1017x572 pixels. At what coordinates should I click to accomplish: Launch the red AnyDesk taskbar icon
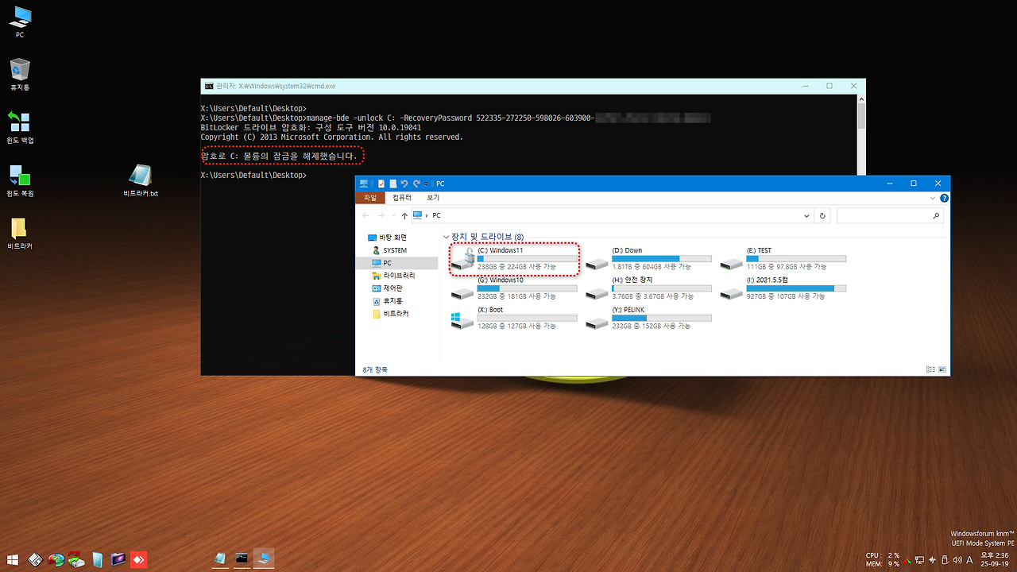pyautogui.click(x=139, y=559)
